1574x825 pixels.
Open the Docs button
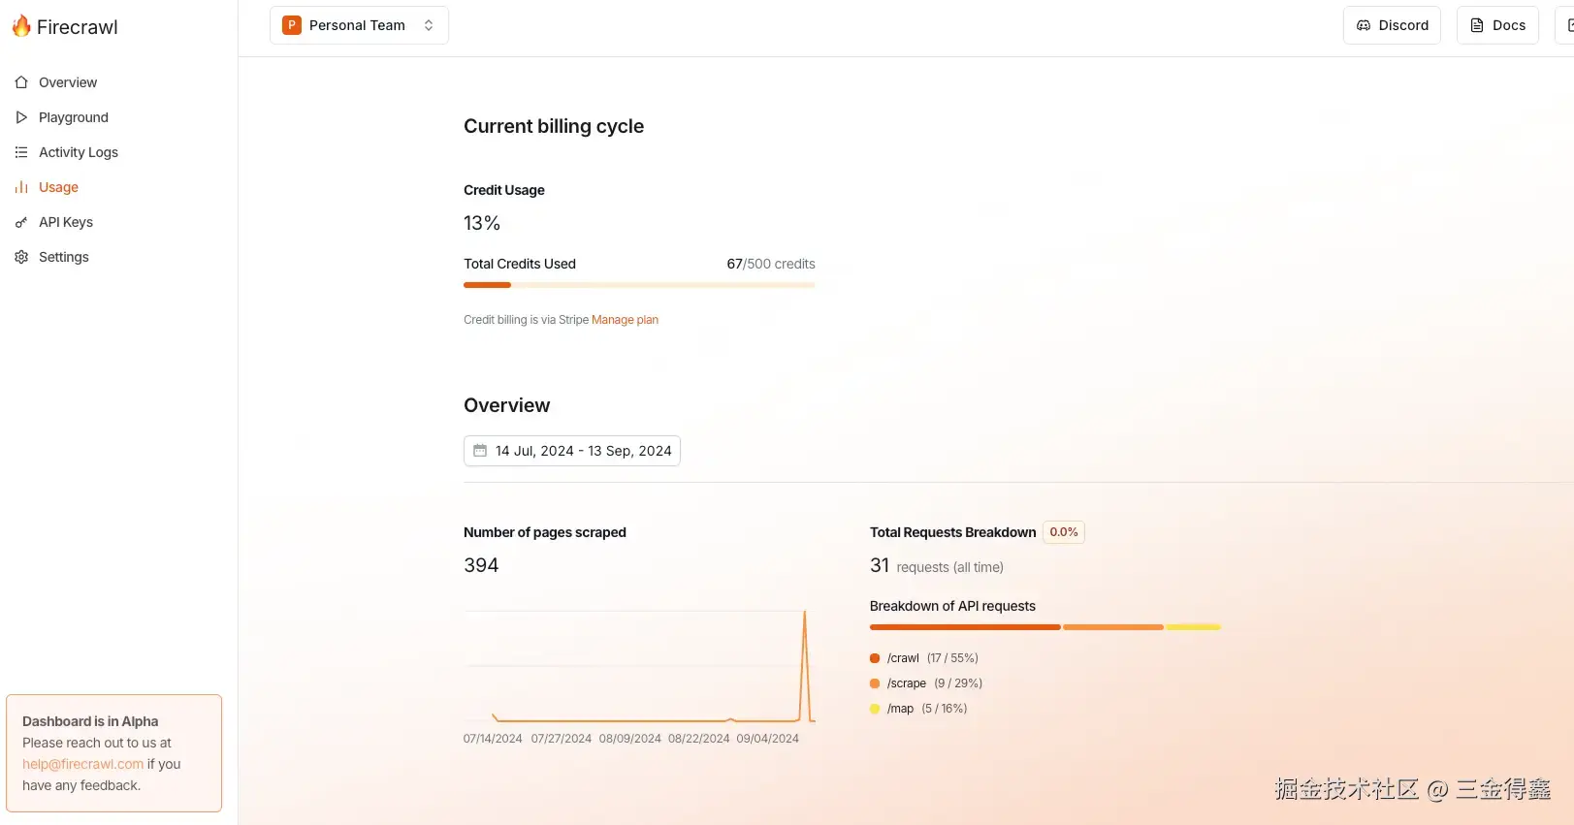pos(1497,25)
